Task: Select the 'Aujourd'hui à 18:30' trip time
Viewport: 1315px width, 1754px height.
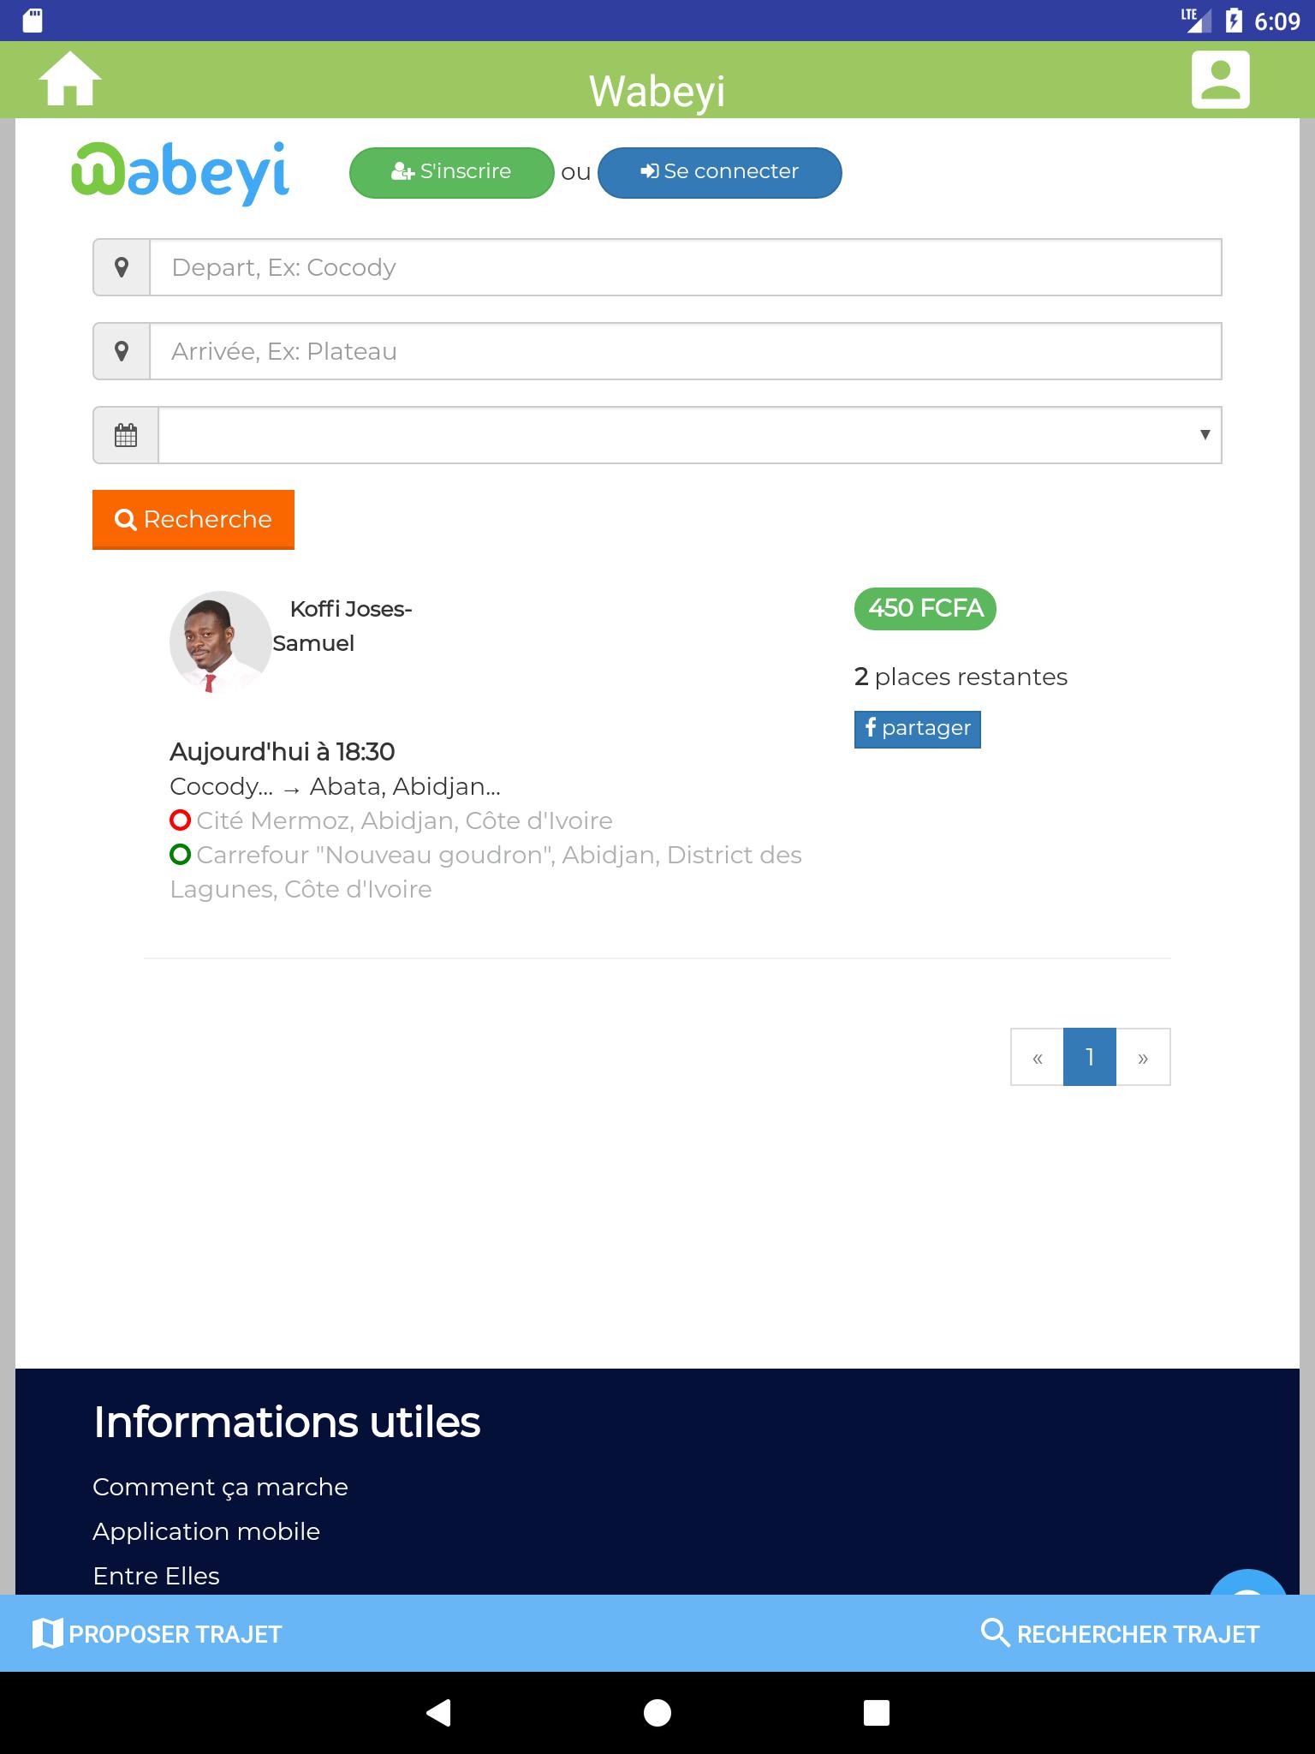Action: coord(282,752)
